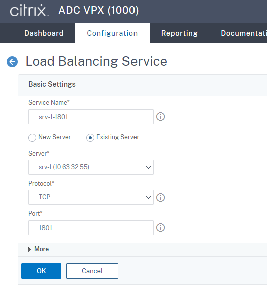Click info icon next to Port field
This screenshot has height=291, width=267.
click(160, 227)
